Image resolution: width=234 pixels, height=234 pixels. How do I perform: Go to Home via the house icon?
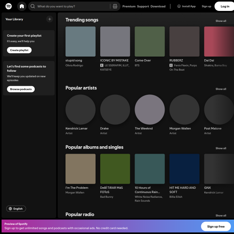22,6
